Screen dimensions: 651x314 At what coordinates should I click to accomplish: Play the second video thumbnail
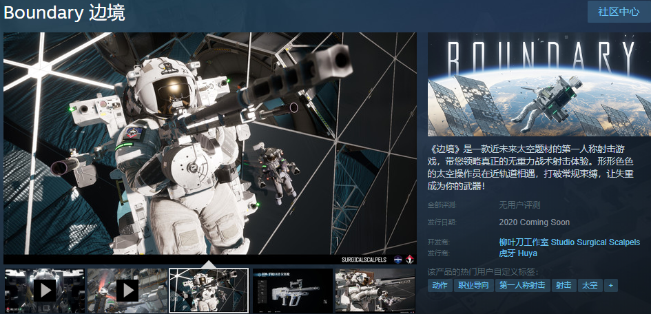(127, 291)
